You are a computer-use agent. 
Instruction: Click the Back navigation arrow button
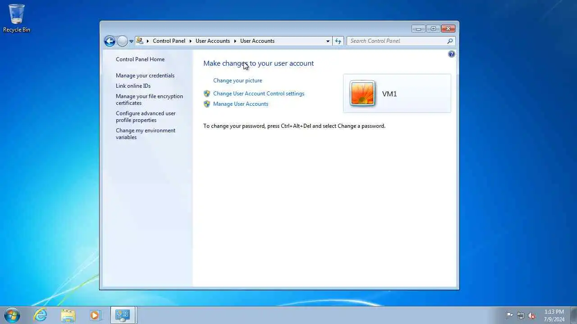click(x=110, y=41)
